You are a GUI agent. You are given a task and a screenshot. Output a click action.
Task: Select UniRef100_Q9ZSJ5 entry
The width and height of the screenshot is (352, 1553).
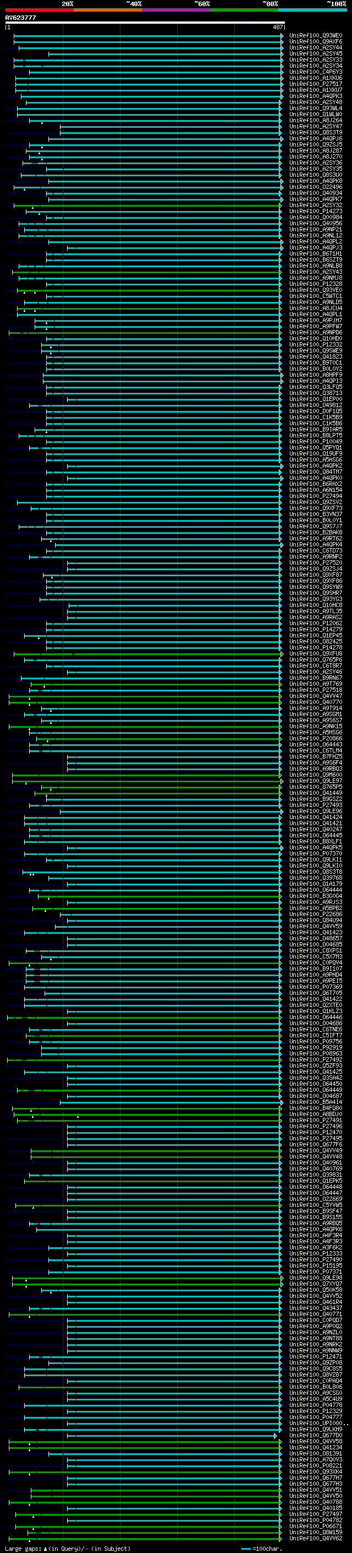click(316, 145)
